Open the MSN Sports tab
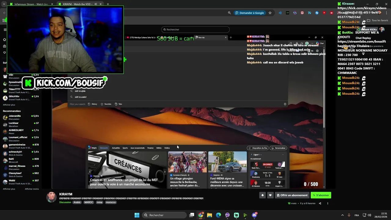 pyautogui.click(x=125, y=148)
